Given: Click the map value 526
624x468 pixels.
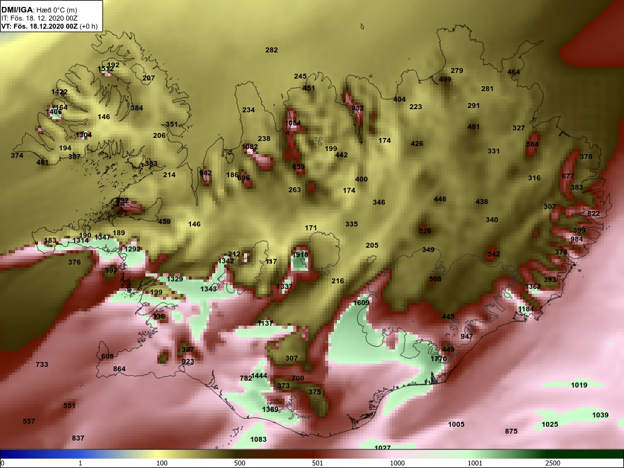Looking at the screenshot, I should 425,231.
